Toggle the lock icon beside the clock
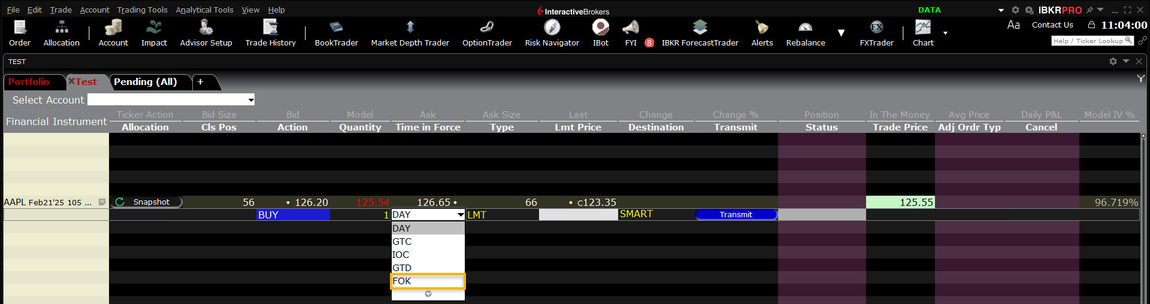The width and height of the screenshot is (1150, 304). point(1091,25)
